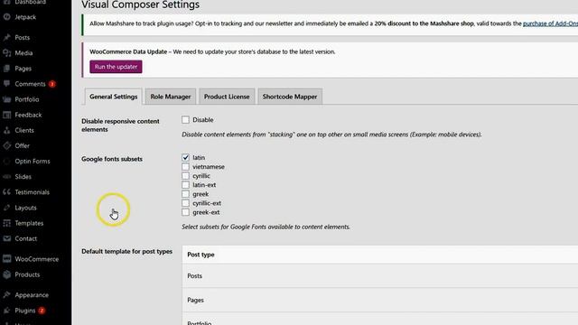
Task: Click the Posts row in post types
Action: [x=380, y=275]
